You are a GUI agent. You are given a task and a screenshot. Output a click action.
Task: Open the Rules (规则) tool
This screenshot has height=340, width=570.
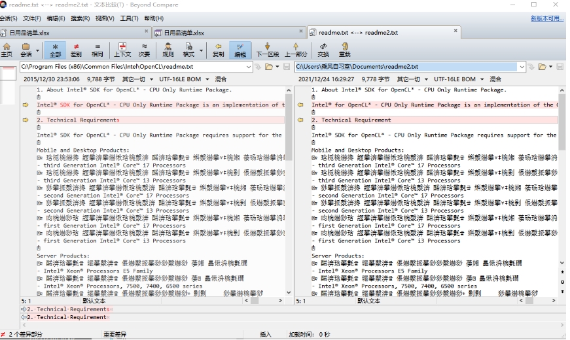pyautogui.click(x=168, y=50)
